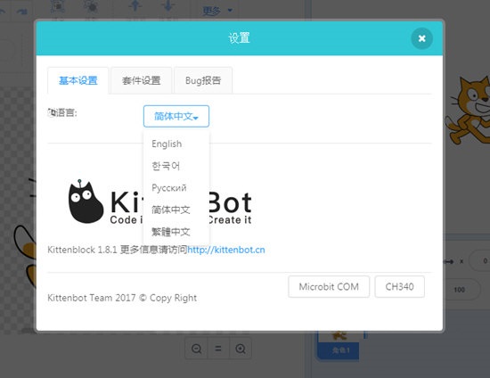
Task: Click the KittenBot cat logo
Action: point(86,201)
